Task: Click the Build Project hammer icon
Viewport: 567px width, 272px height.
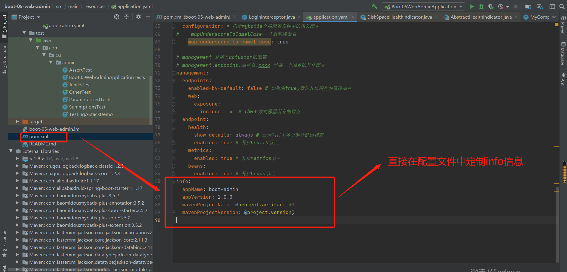Action: (374, 7)
